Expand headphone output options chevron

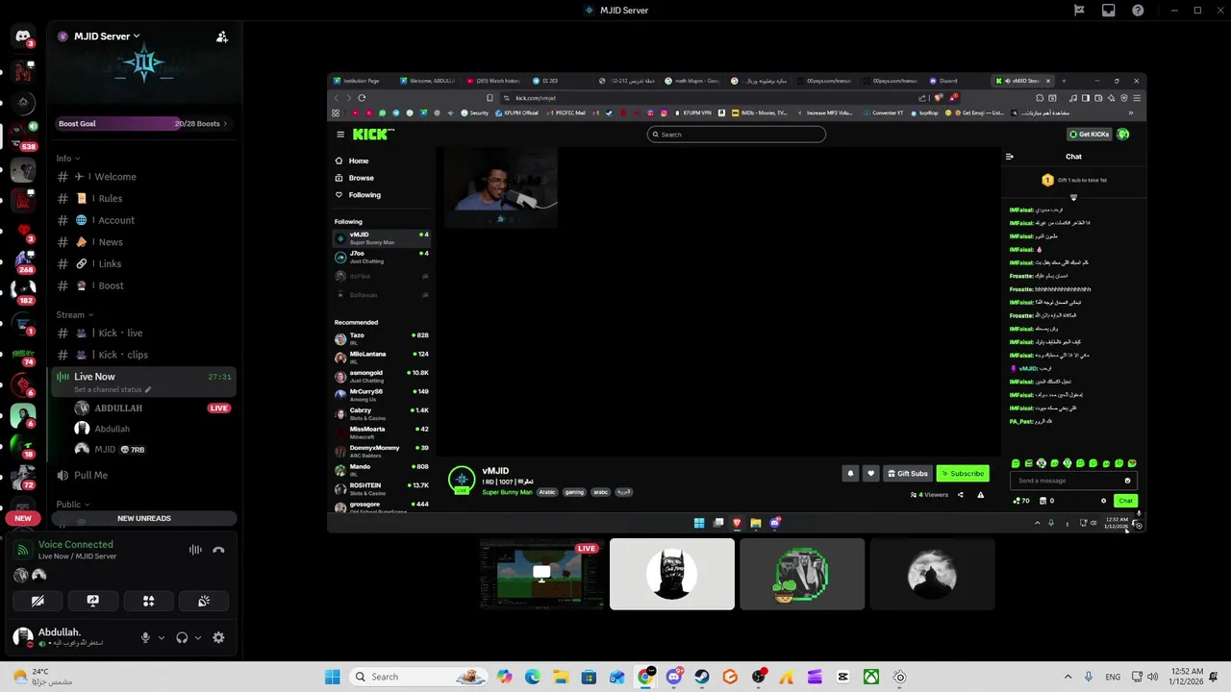pyautogui.click(x=198, y=637)
